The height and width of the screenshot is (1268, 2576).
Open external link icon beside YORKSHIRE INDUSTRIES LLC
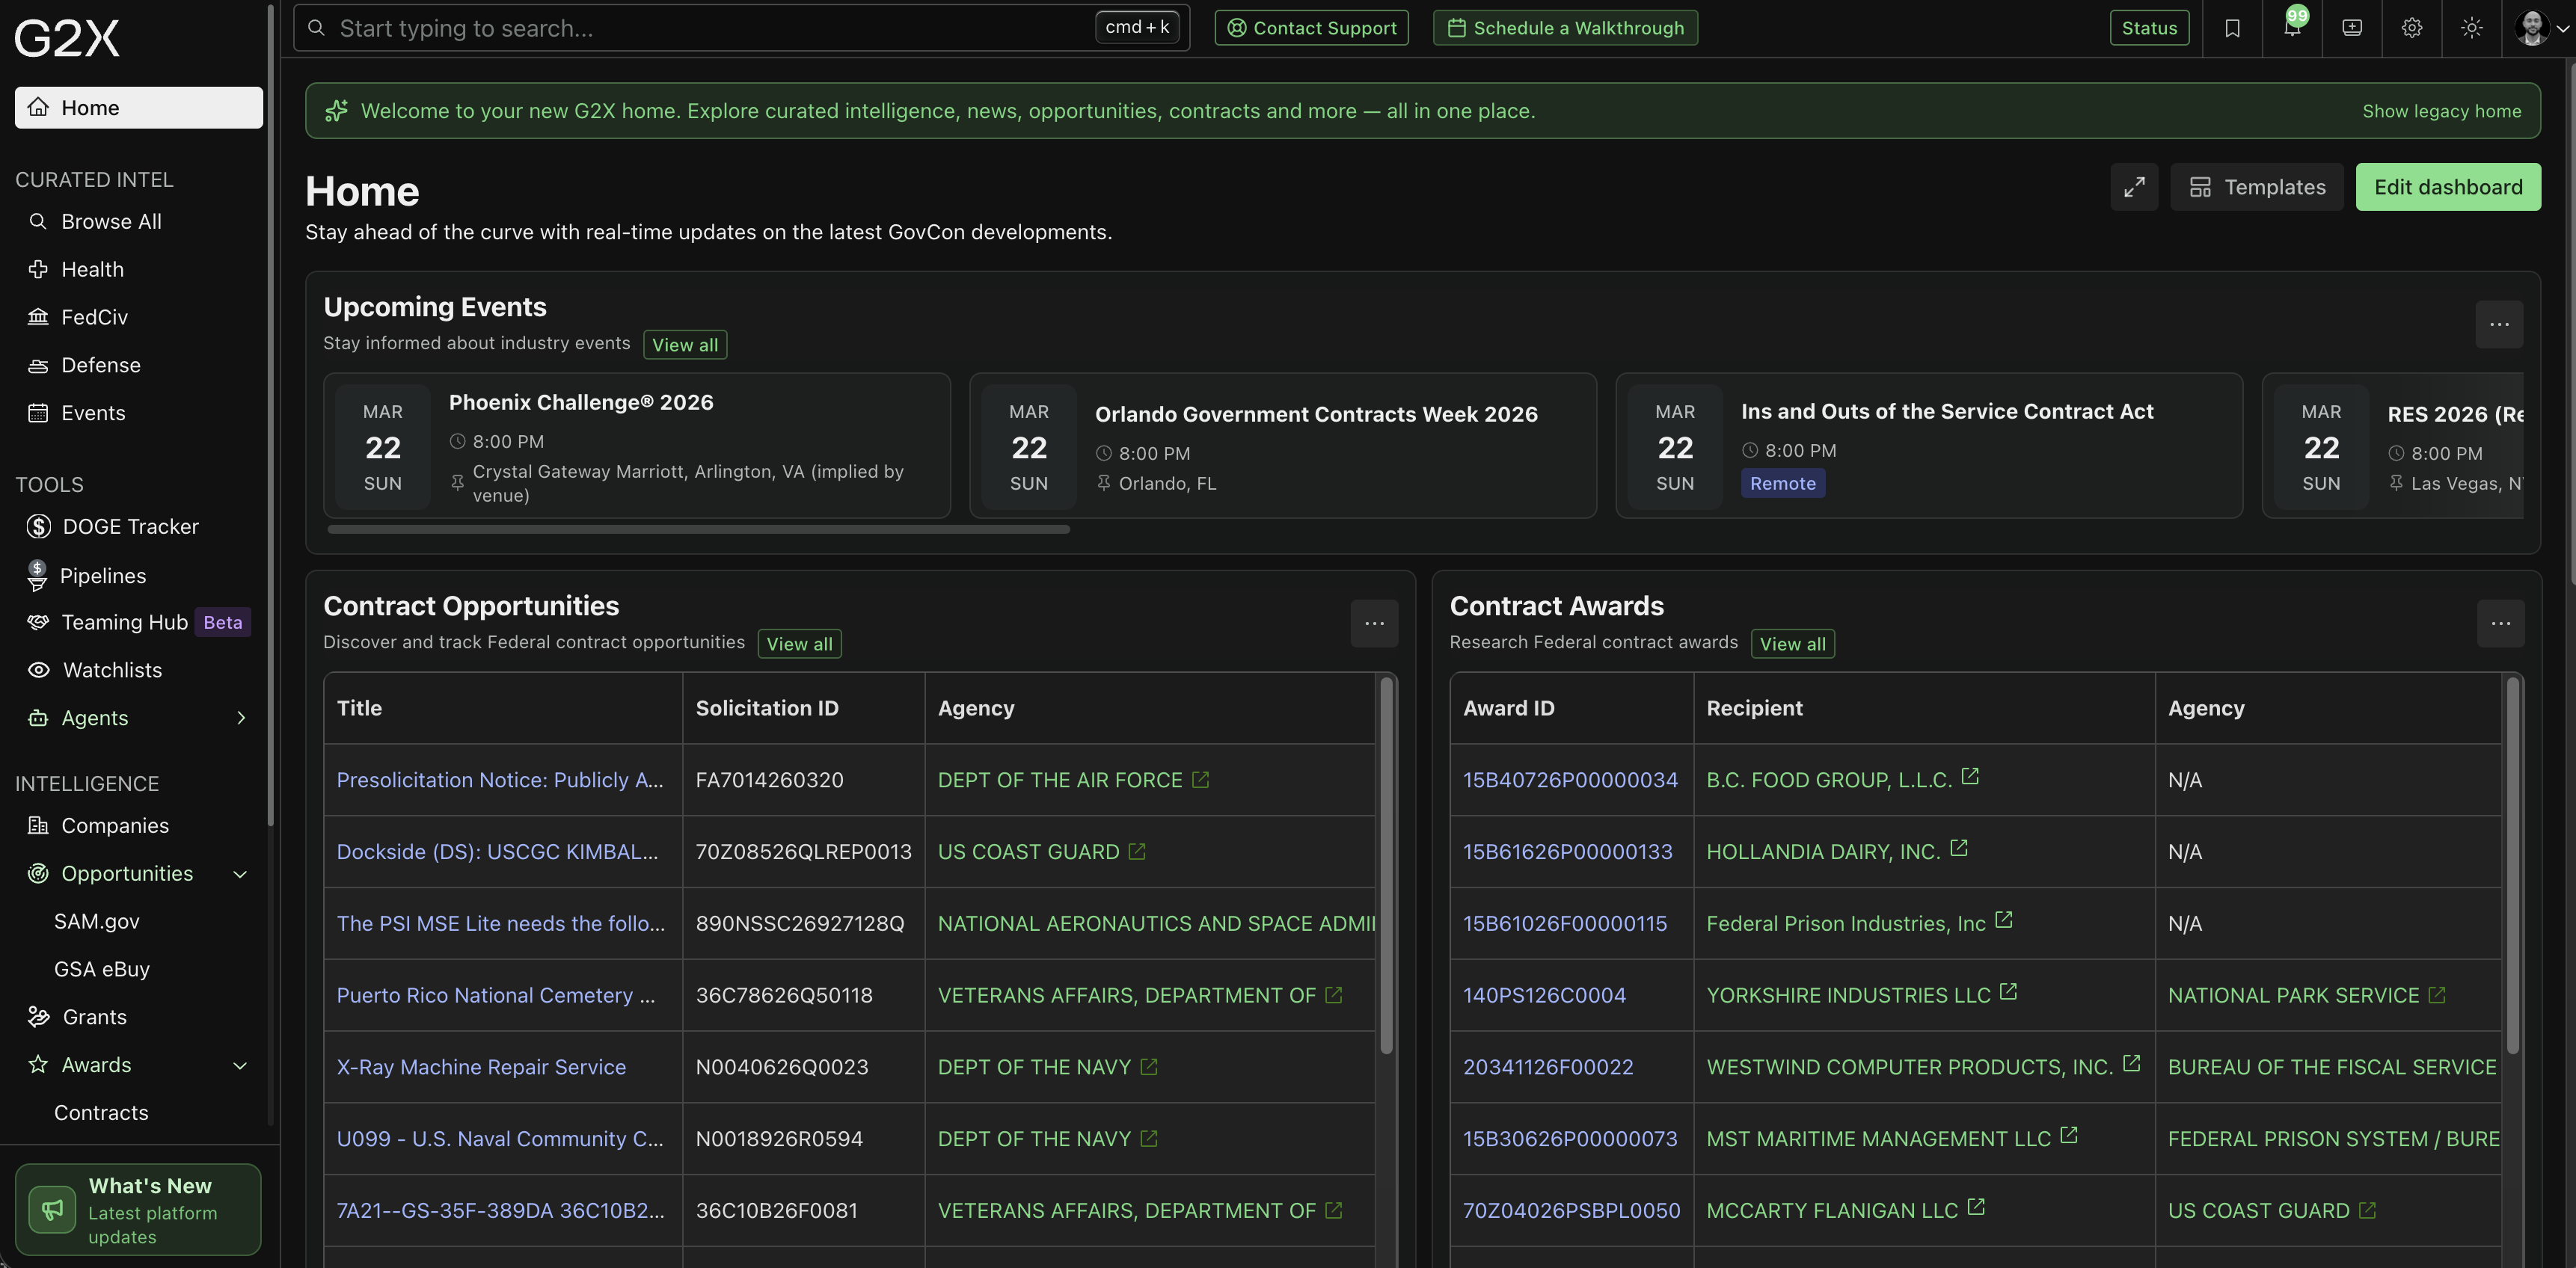[x=2008, y=992]
